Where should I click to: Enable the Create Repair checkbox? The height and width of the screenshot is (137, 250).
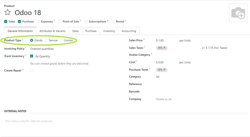[x=31, y=70]
